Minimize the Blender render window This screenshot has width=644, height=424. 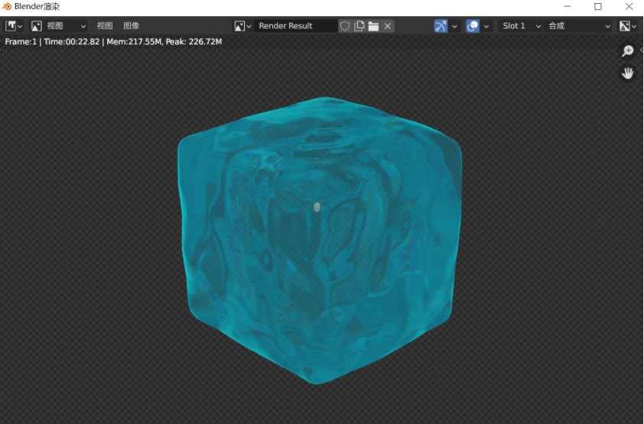tap(568, 7)
